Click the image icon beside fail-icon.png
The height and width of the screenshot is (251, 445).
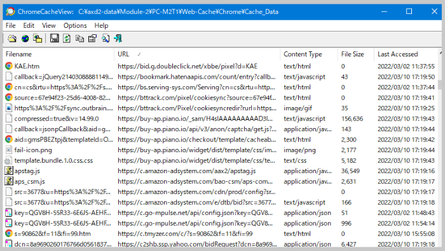coord(9,150)
